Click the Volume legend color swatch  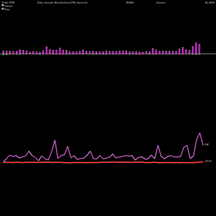point(3,5)
